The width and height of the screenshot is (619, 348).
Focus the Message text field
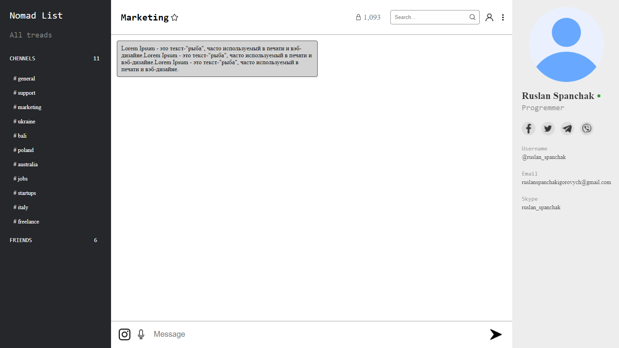point(309,334)
